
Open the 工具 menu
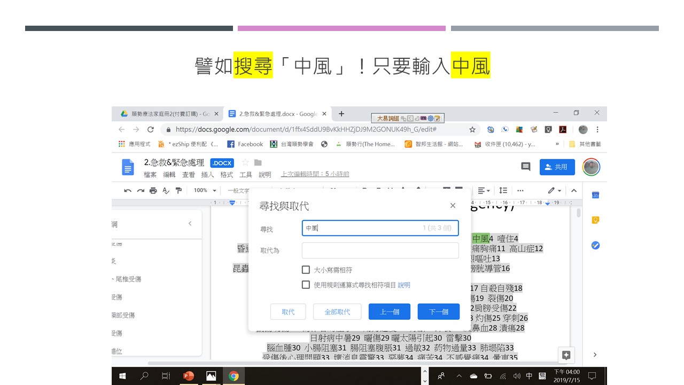tap(246, 175)
